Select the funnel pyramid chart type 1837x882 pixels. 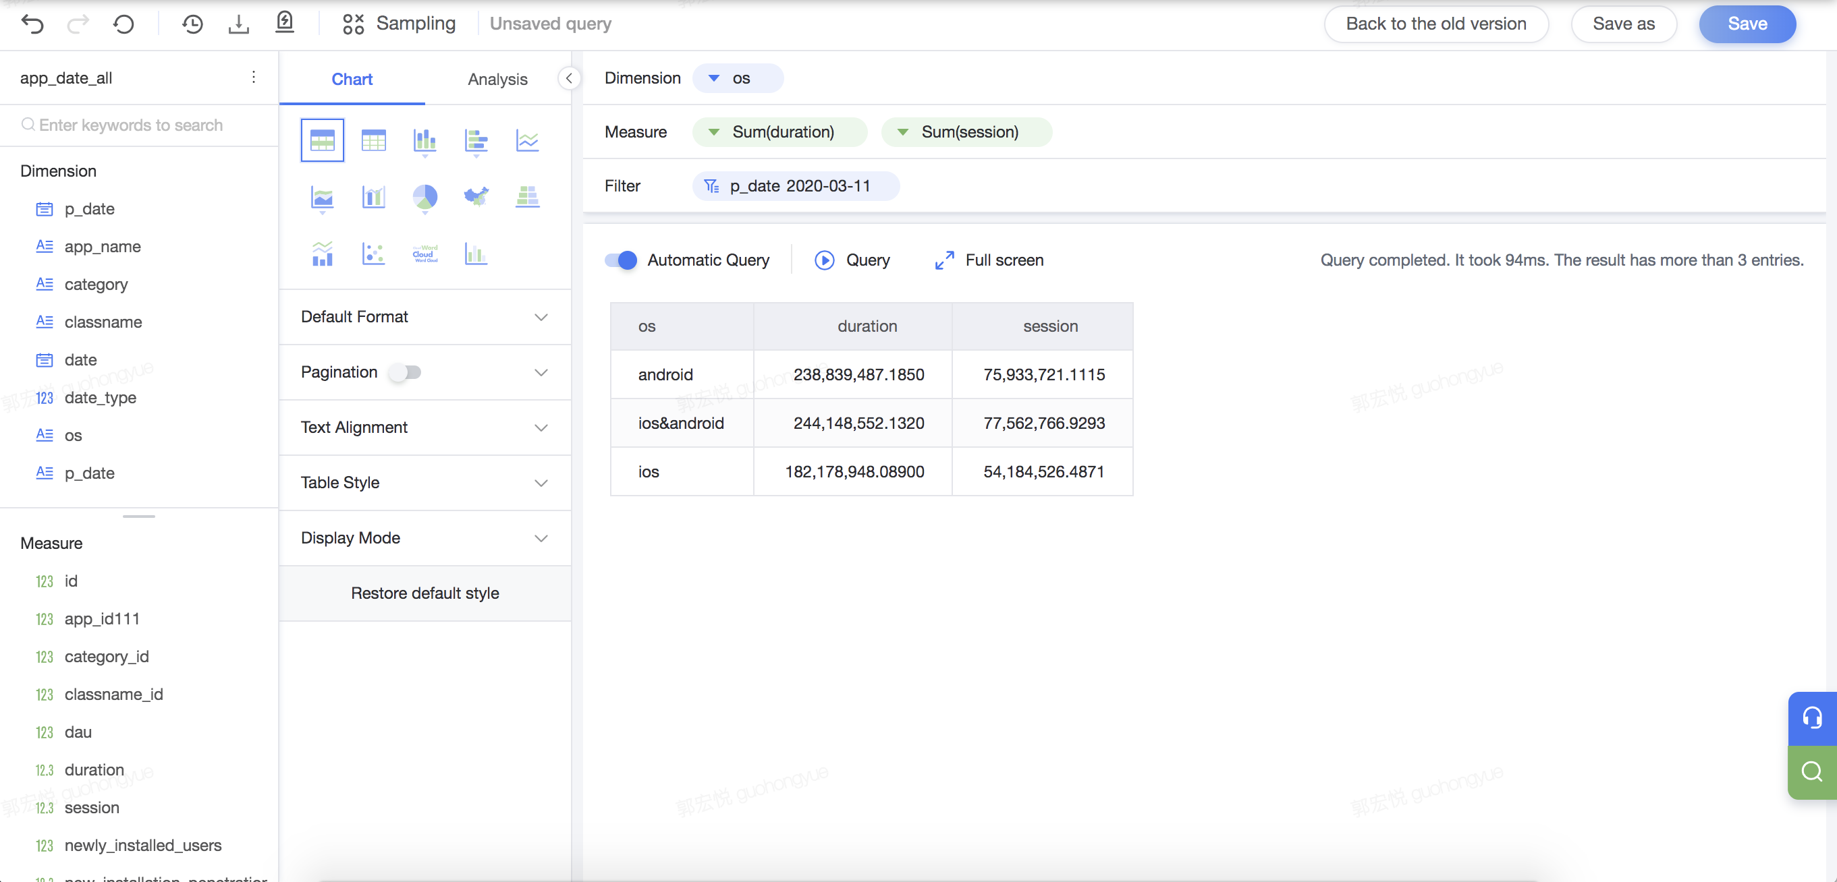coord(528,197)
